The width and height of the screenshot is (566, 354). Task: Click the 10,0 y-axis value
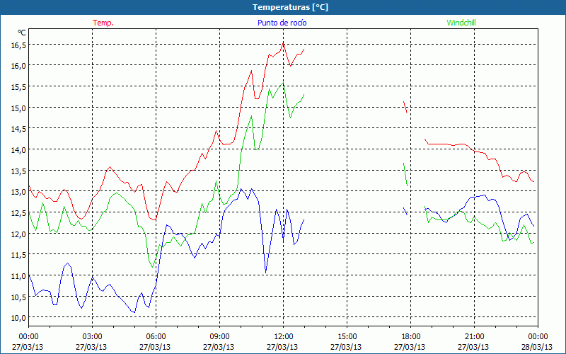(x=19, y=317)
